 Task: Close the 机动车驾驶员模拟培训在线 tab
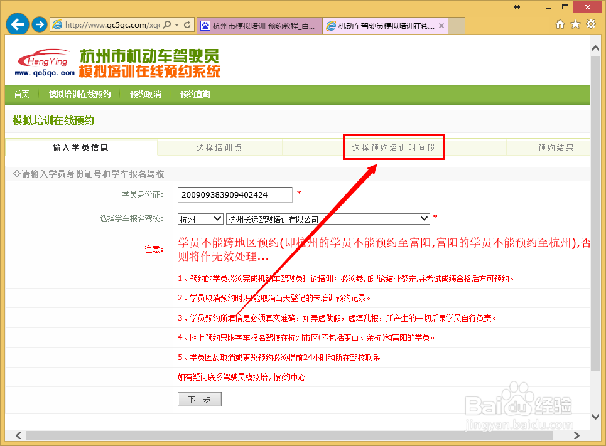(x=441, y=26)
